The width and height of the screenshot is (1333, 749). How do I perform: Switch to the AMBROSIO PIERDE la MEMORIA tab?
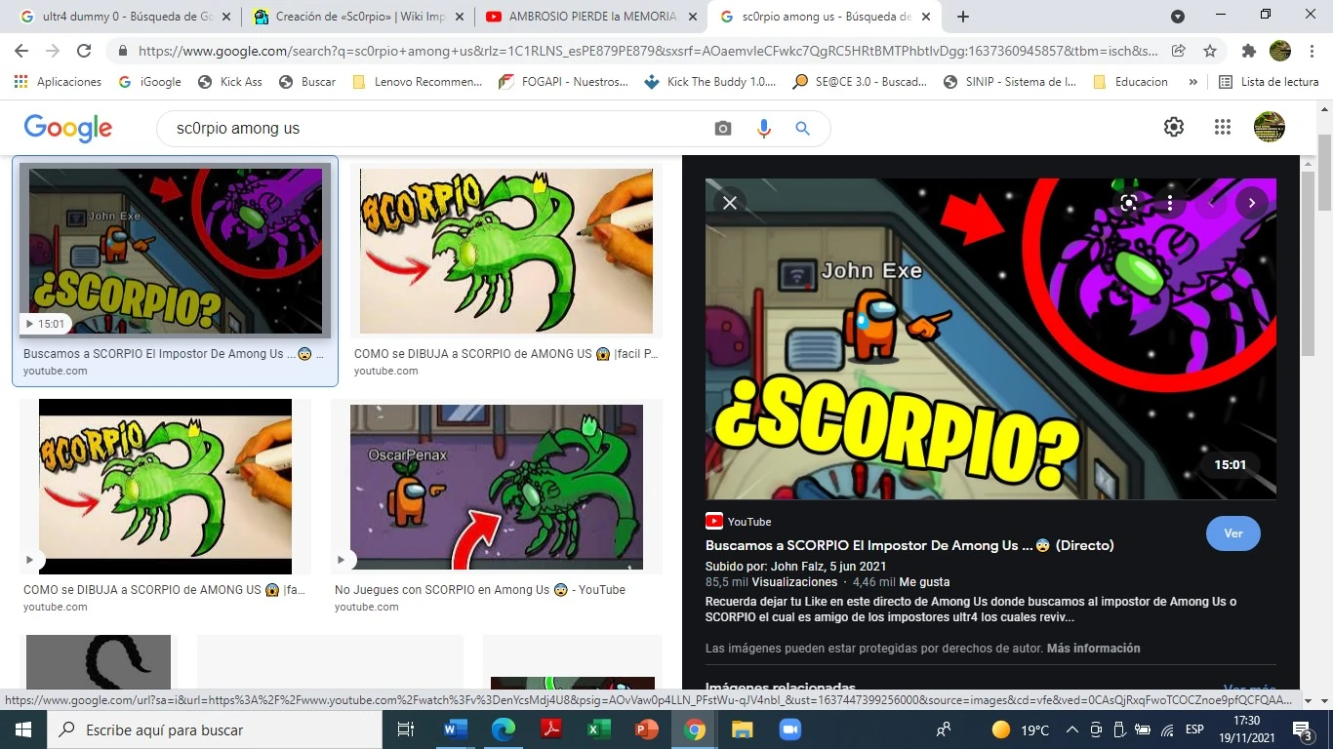coord(589,17)
